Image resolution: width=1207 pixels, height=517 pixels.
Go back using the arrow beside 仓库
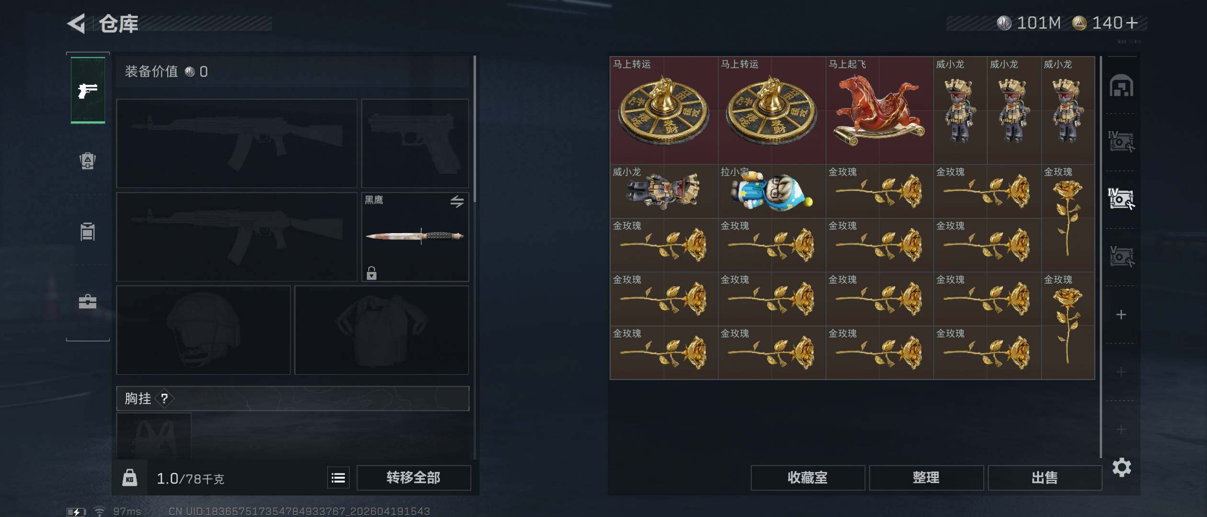pos(76,23)
